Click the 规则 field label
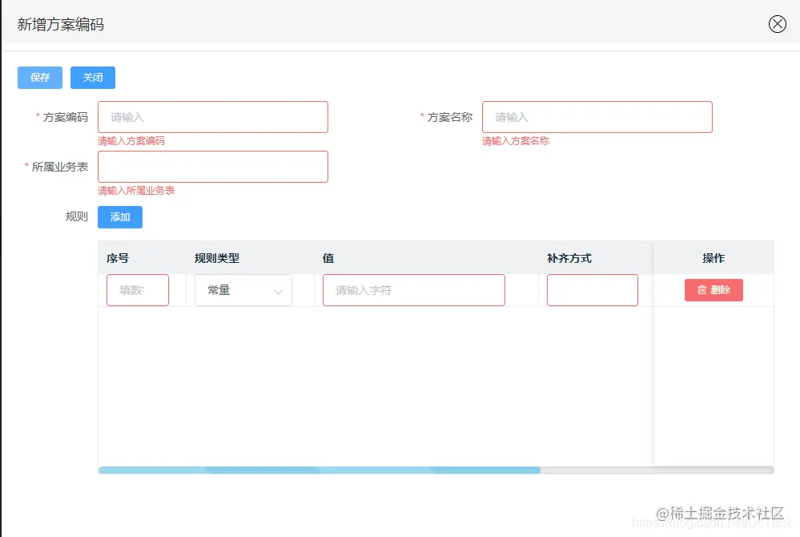Screen dimensions: 800x537 point(77,216)
